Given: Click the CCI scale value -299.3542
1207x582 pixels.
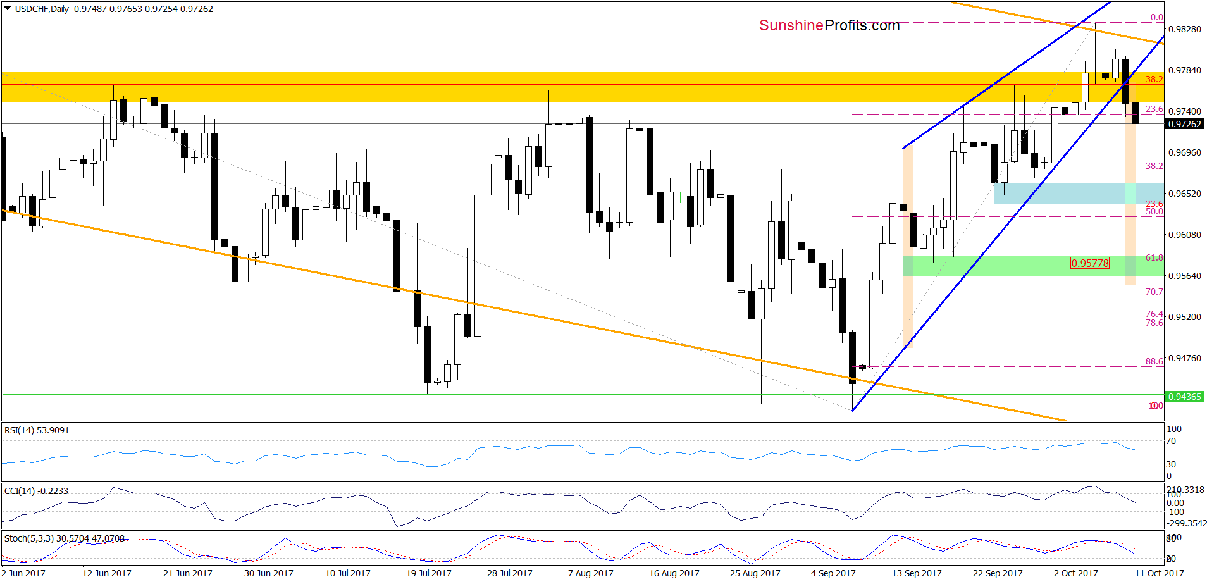Looking at the screenshot, I should pos(1186,523).
